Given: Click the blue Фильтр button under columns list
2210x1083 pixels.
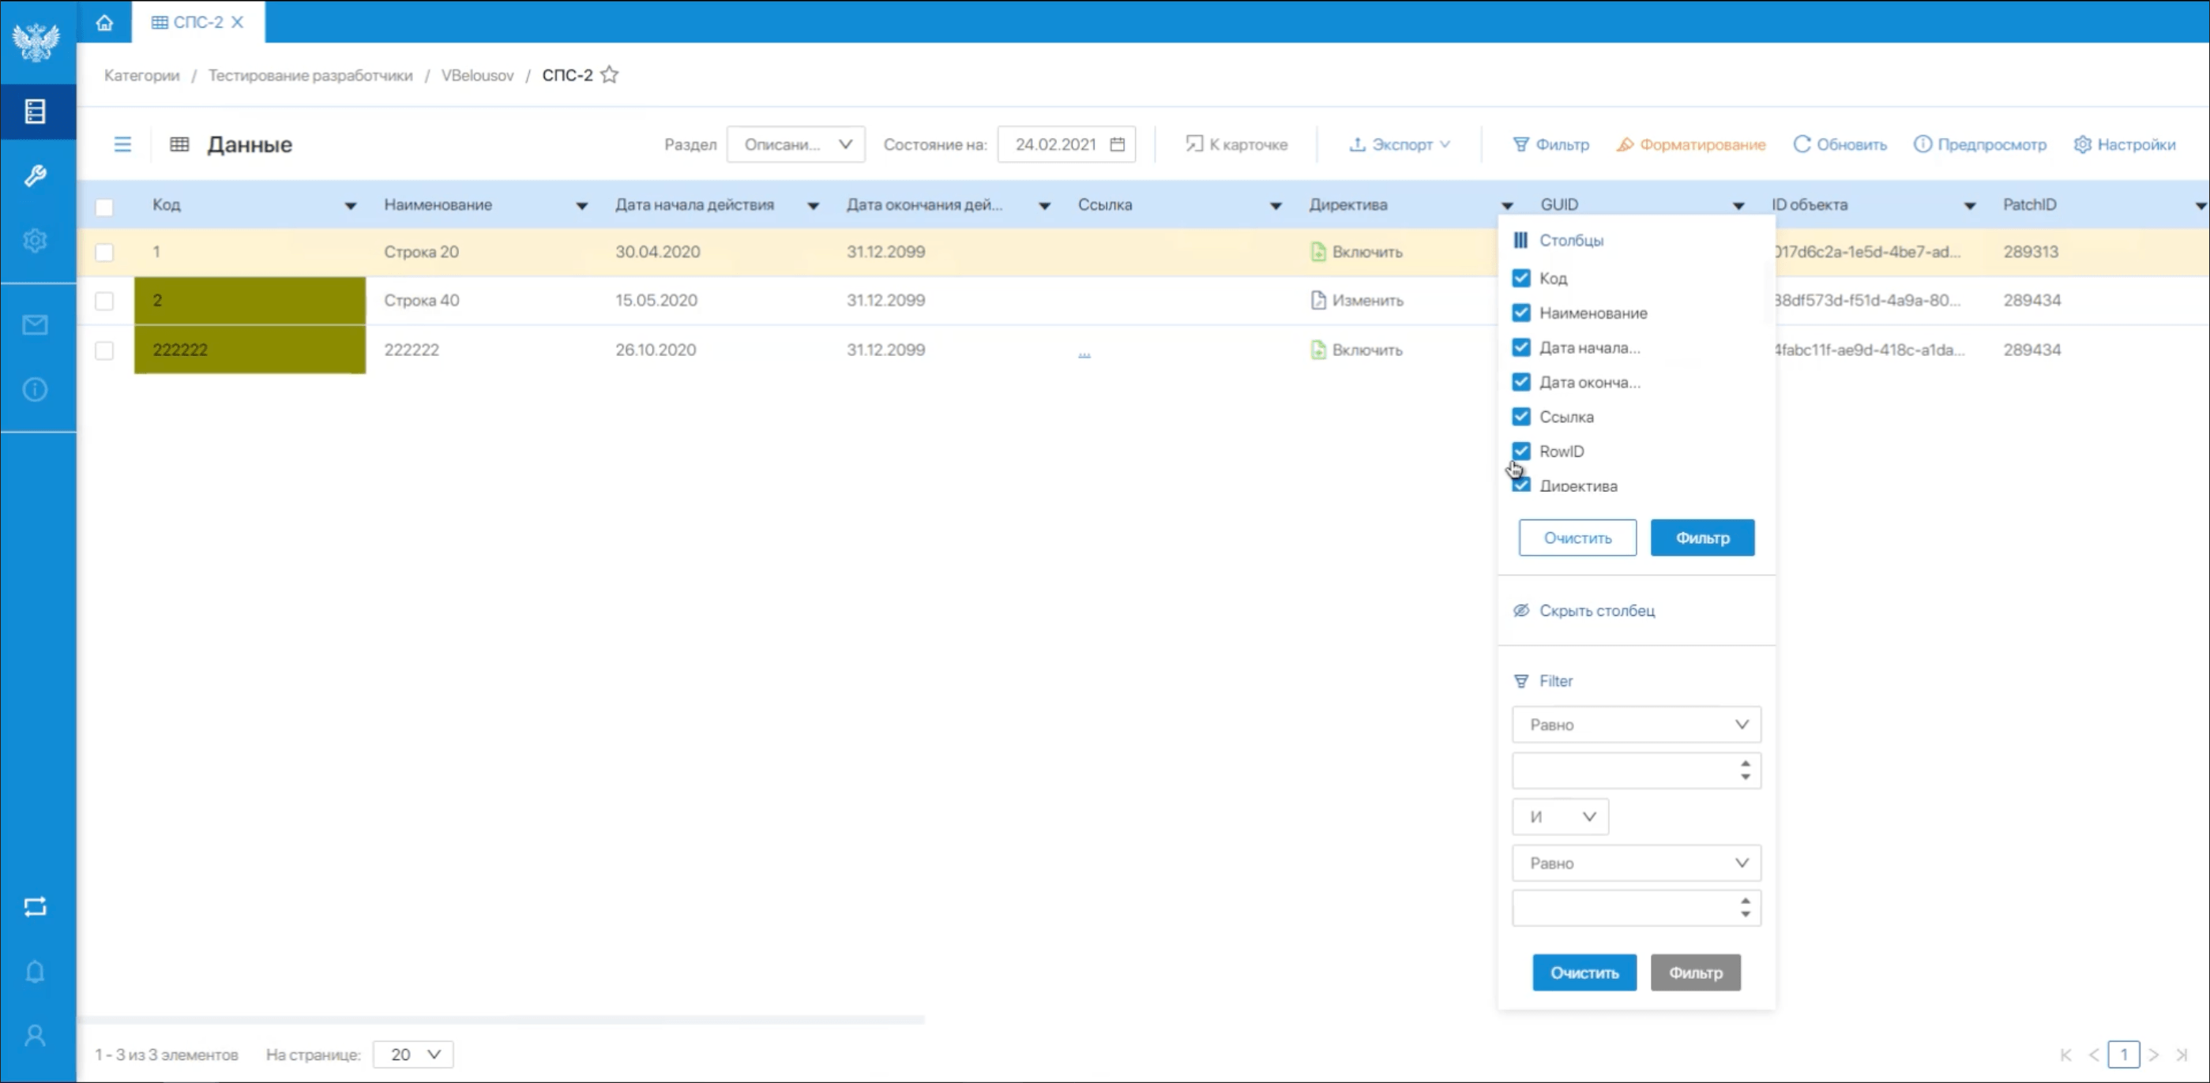Looking at the screenshot, I should (x=1702, y=538).
